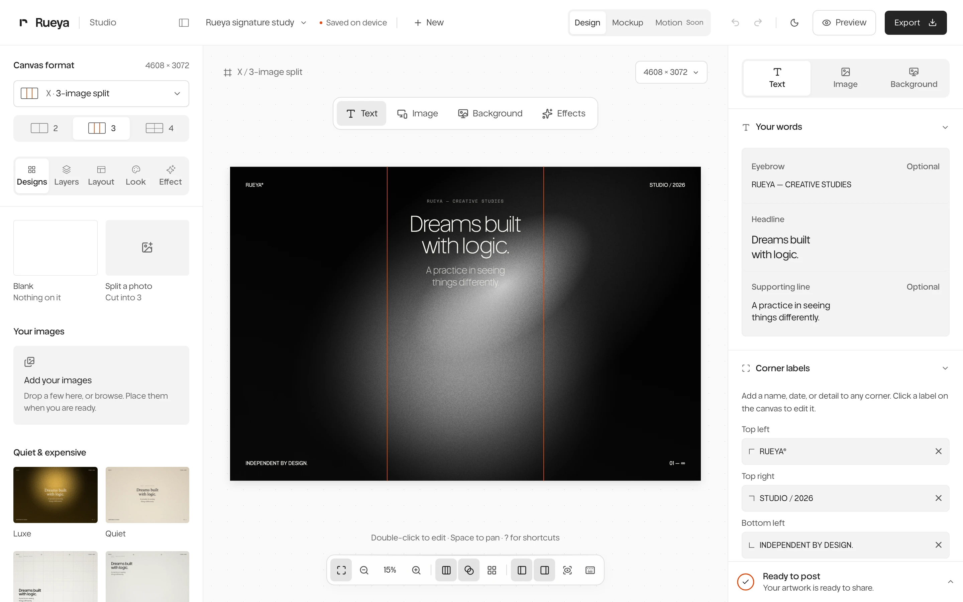The height and width of the screenshot is (602, 963).
Task: Switch to the Image tab in right panel
Action: coord(845,78)
